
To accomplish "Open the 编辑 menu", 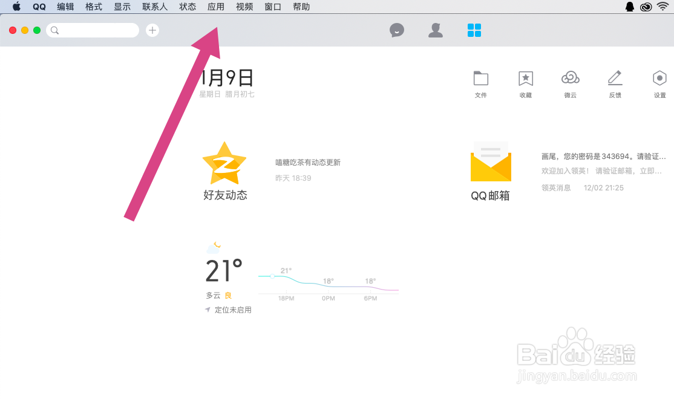I will [65, 7].
